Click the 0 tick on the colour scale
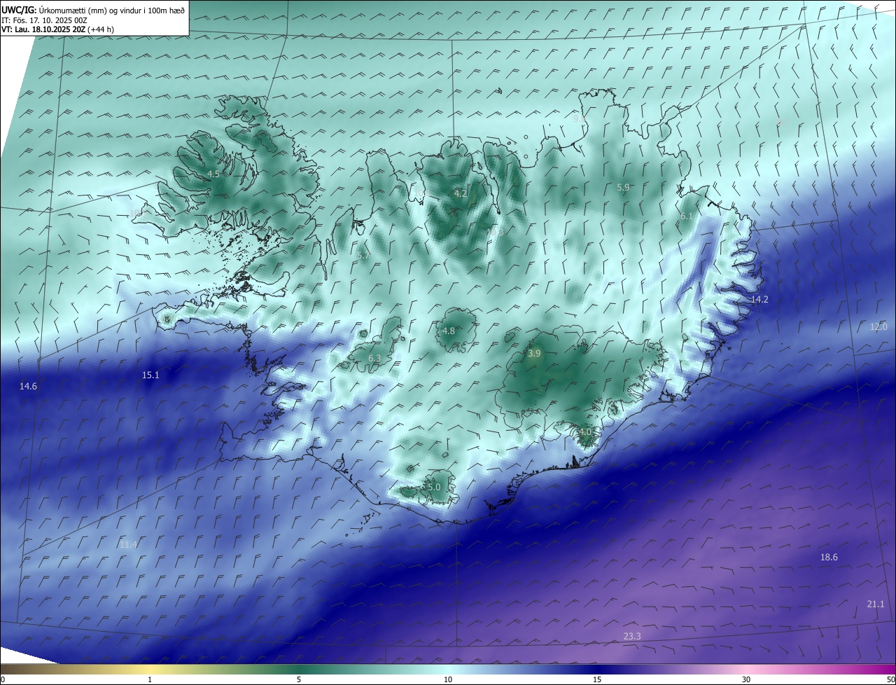The image size is (896, 685). 3,679
